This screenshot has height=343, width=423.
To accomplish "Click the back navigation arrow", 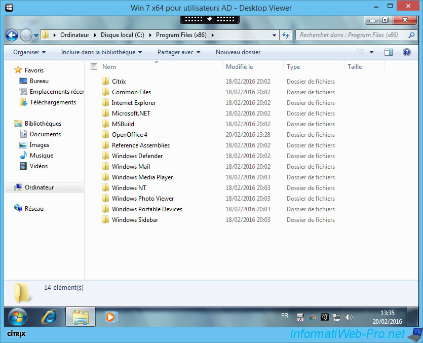I will click(12, 35).
